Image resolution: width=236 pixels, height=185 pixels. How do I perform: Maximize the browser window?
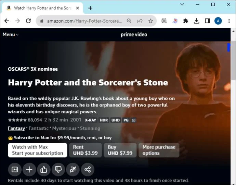coord(213,4)
